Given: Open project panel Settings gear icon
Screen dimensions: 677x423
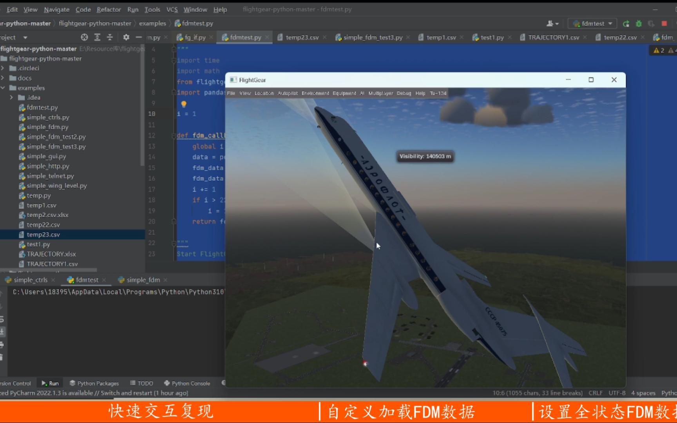Looking at the screenshot, I should click(x=126, y=37).
